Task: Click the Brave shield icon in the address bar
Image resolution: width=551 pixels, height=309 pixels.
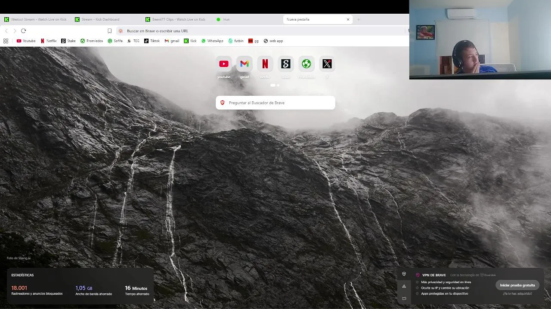Action: 121,31
